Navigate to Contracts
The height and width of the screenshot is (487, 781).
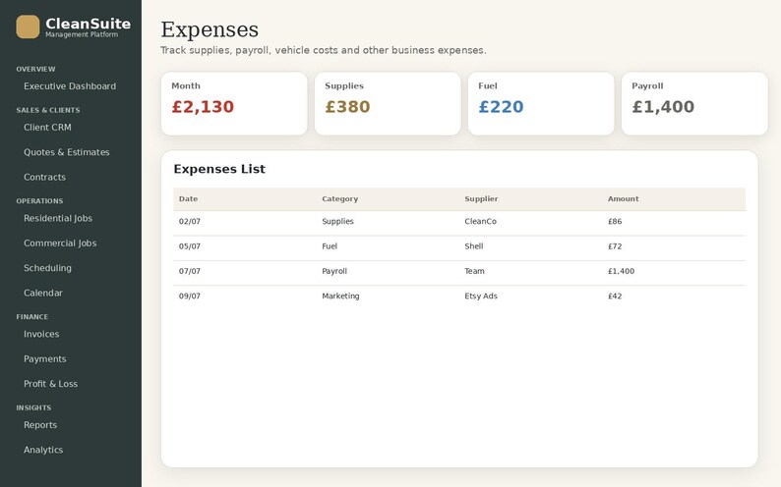pos(44,178)
